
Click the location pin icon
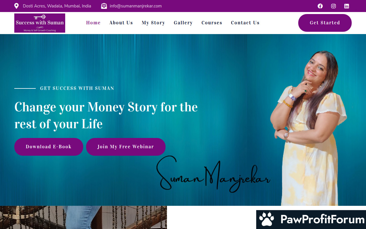coord(17,6)
